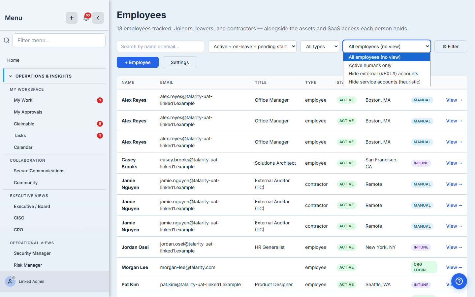
Task: Open Secure Communications
Action: (x=39, y=171)
